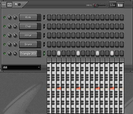Open the Triangle 303 channel button

tap(28, 53)
